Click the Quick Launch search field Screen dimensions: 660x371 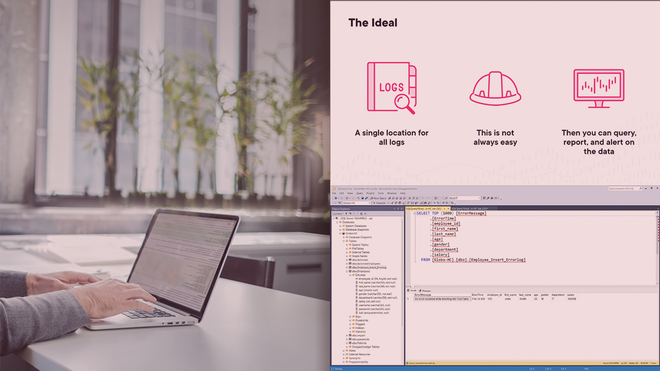tap(624, 189)
